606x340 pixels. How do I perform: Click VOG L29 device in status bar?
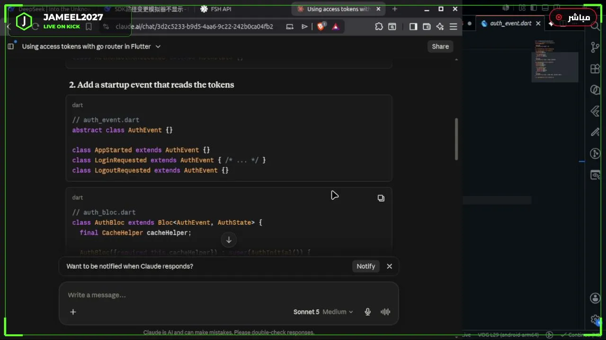[x=508, y=335]
